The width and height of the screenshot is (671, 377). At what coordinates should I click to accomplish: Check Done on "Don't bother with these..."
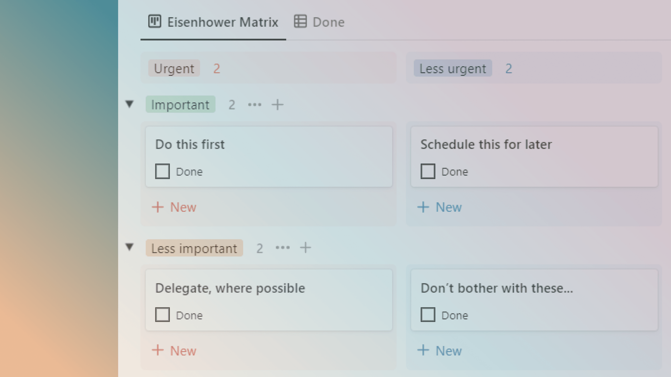pos(427,315)
